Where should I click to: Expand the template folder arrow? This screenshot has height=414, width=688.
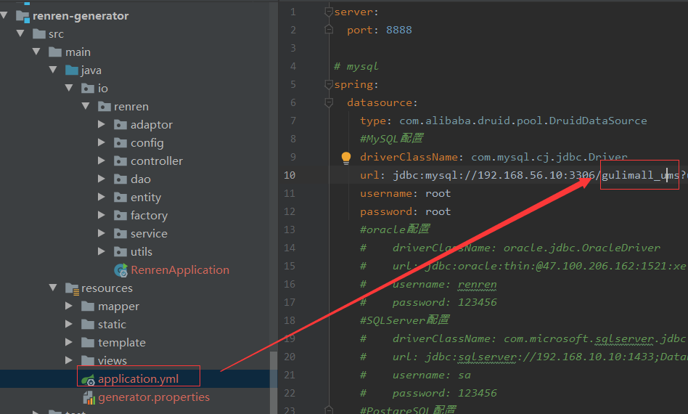tap(69, 342)
